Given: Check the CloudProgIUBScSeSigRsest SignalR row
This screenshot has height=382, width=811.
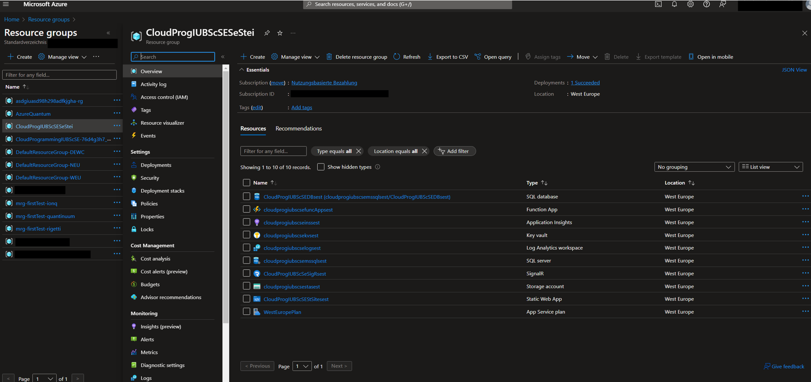Looking at the screenshot, I should pos(246,273).
